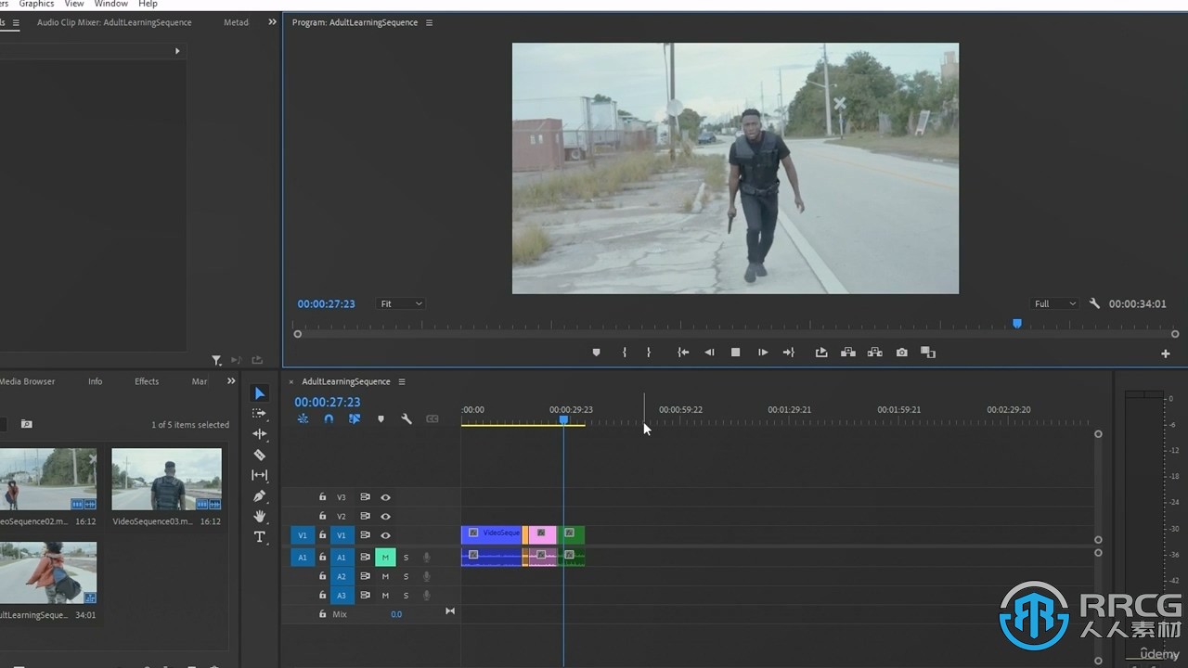This screenshot has height=668, width=1188.
Task: Click Mark In button in Program monitor
Action: click(624, 353)
